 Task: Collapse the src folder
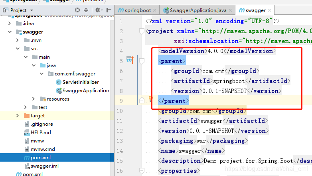pyautogui.click(x=18, y=49)
